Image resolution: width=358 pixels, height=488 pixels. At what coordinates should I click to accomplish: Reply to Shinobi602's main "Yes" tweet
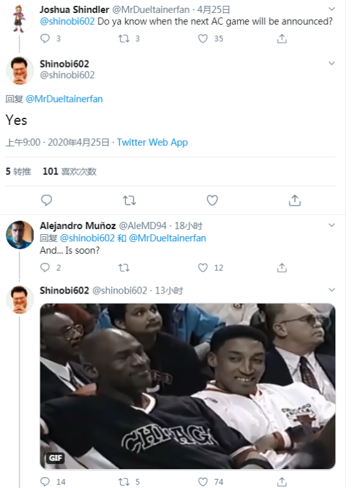47,200
